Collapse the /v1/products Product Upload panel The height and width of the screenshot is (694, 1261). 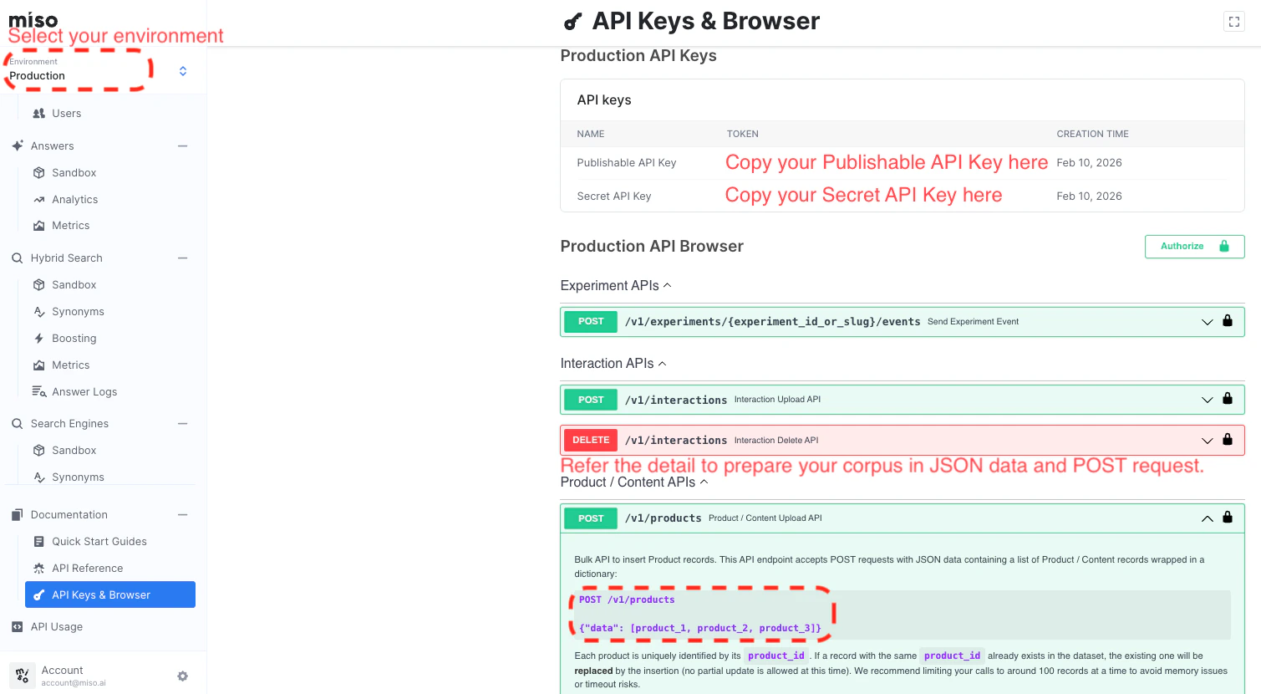[x=1207, y=518]
